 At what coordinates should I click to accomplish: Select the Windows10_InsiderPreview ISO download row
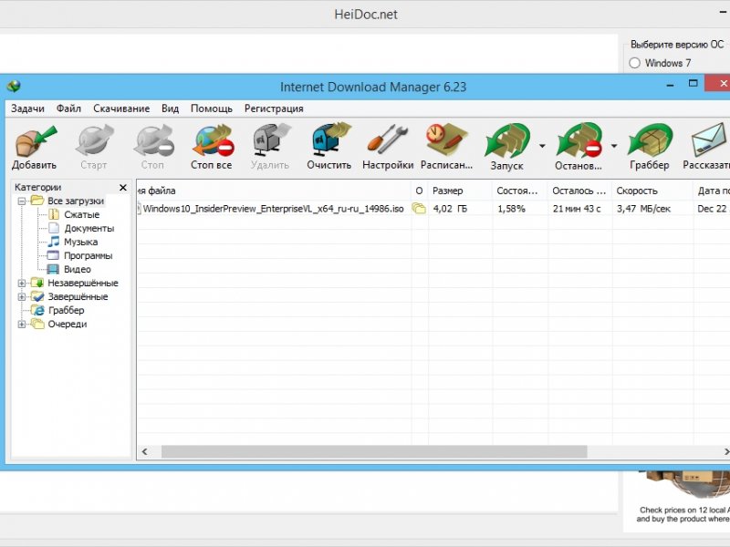(x=433, y=209)
